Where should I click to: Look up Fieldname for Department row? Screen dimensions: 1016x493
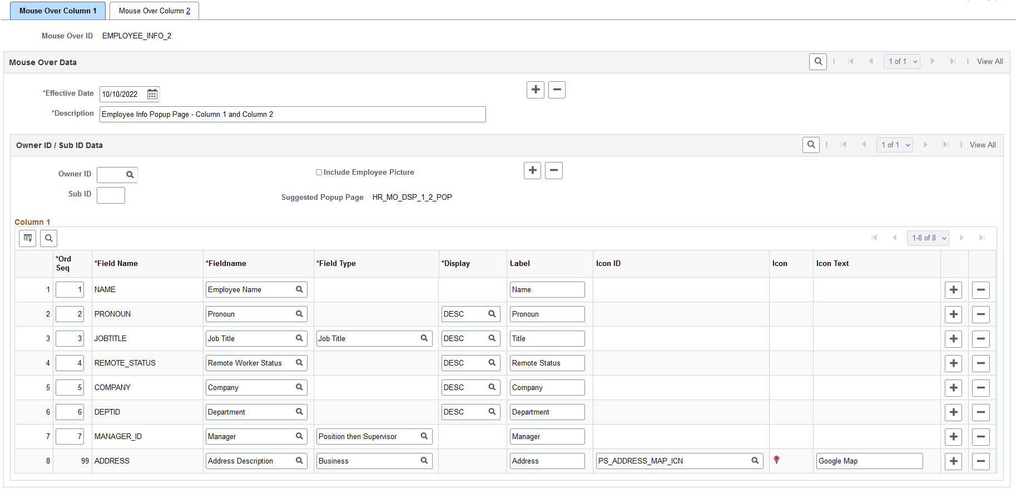(299, 412)
